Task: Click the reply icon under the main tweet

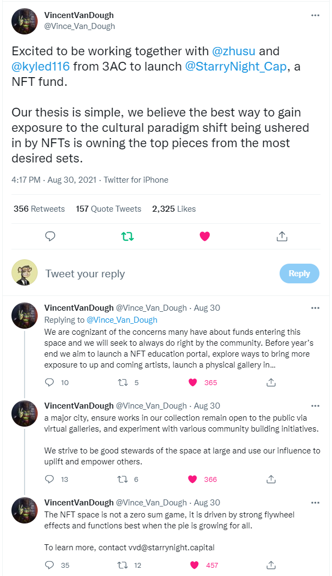Action: [50, 236]
